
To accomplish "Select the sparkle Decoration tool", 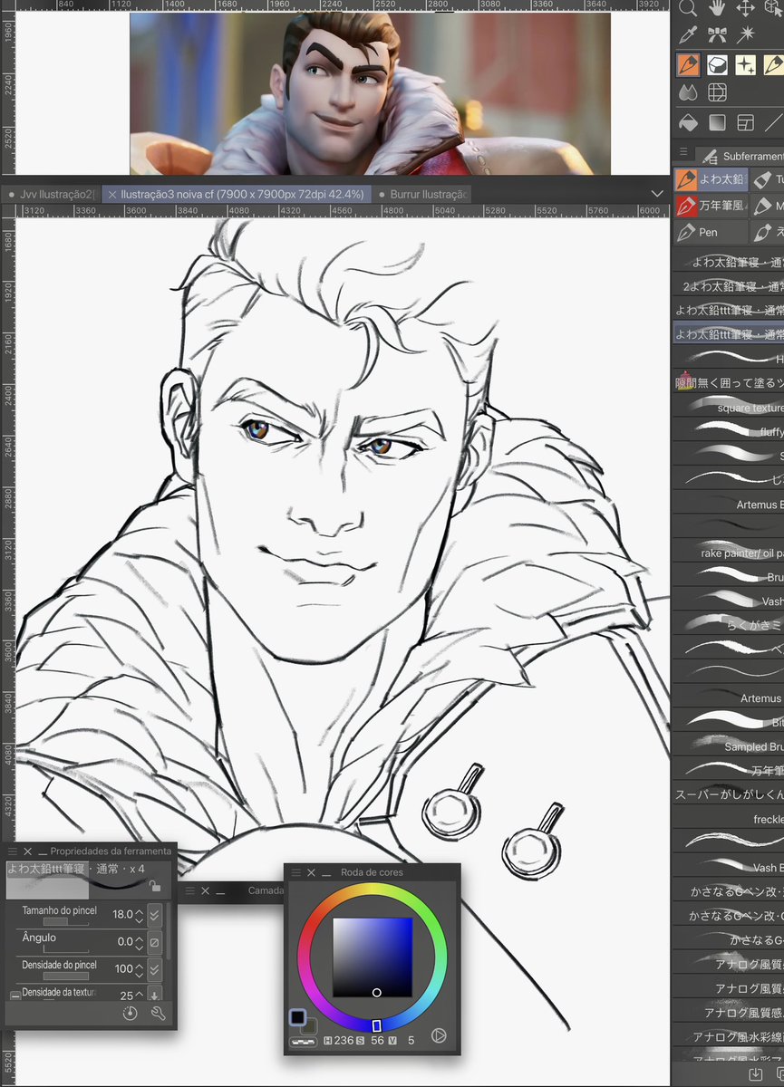I will point(746,64).
